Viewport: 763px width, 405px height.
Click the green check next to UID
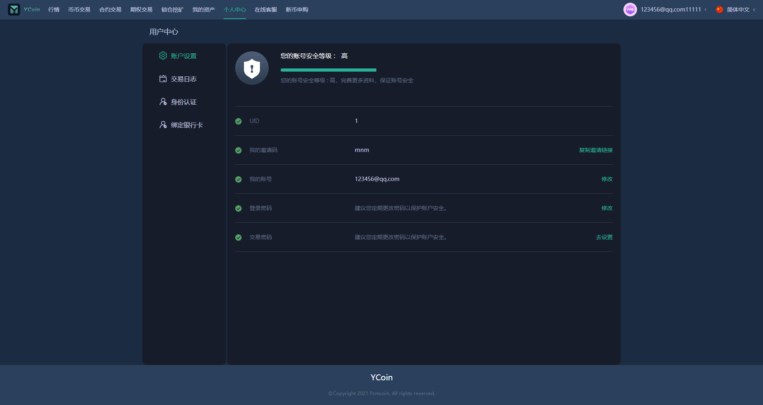(x=238, y=121)
